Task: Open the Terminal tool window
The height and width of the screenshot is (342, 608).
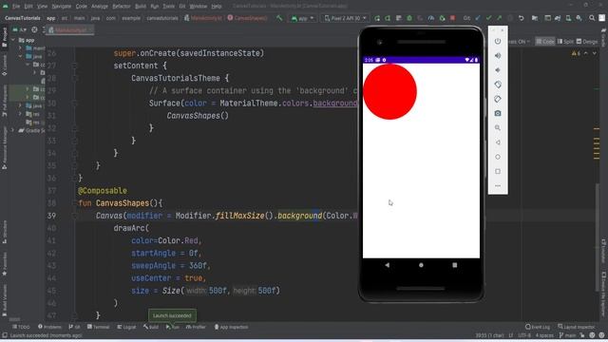Action: click(99, 327)
